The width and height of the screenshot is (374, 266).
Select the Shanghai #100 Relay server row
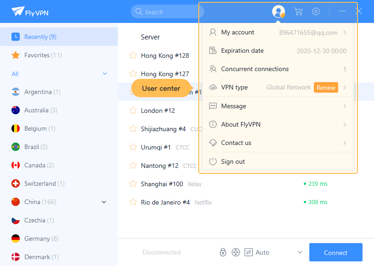tap(246, 184)
